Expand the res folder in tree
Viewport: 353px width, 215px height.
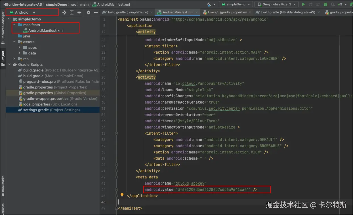click(14, 59)
